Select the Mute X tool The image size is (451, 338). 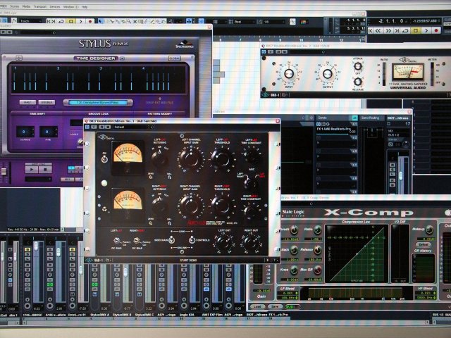point(135,21)
